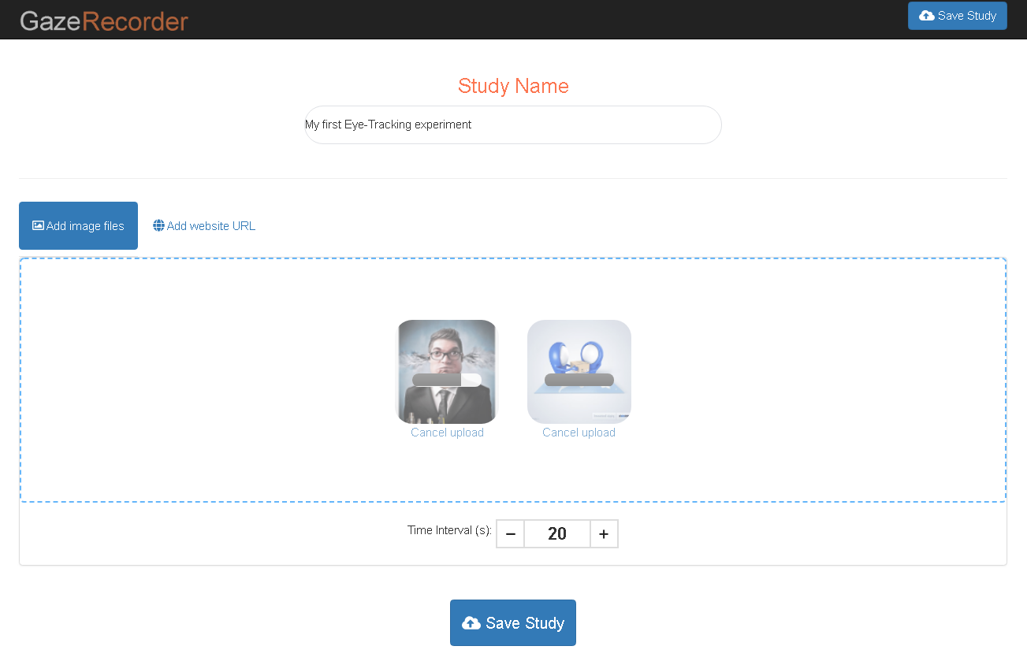1027x661 pixels.
Task: Select the Time Interval value field showing 20
Action: [556, 533]
